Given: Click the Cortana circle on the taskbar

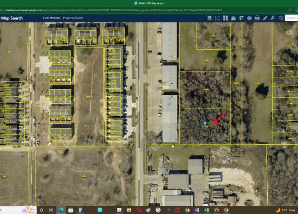Looking at the screenshot, I should point(41,210).
